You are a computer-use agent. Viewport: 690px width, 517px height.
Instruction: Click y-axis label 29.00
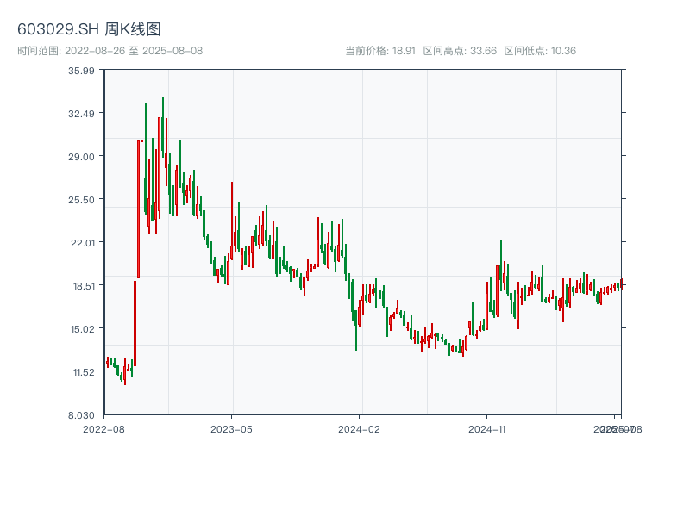(x=81, y=157)
